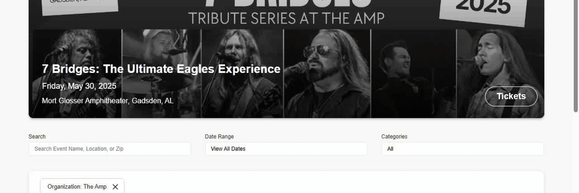
Task: Open 7 Bridges: The Ultimate Eagles Experience event
Action: (161, 69)
